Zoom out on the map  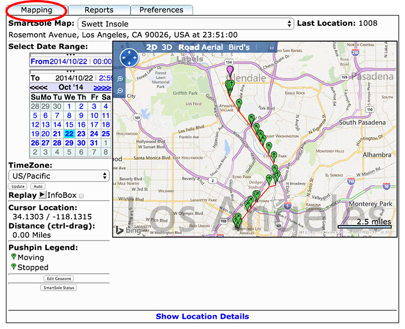120,91
